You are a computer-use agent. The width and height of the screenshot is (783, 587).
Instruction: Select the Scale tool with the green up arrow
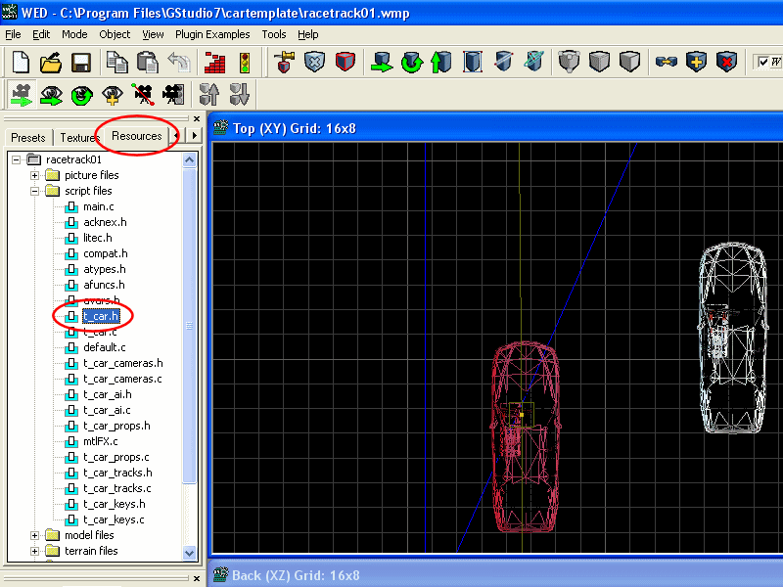(x=441, y=63)
